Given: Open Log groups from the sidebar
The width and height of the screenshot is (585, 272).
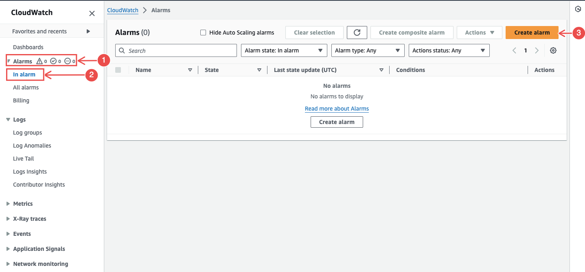Looking at the screenshot, I should (27, 132).
